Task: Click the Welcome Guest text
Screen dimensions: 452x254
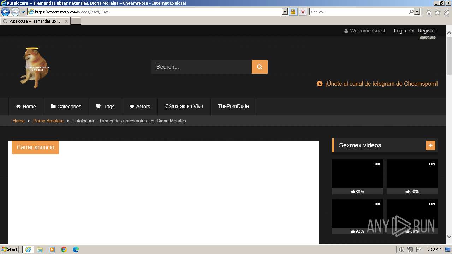Action: point(368,31)
